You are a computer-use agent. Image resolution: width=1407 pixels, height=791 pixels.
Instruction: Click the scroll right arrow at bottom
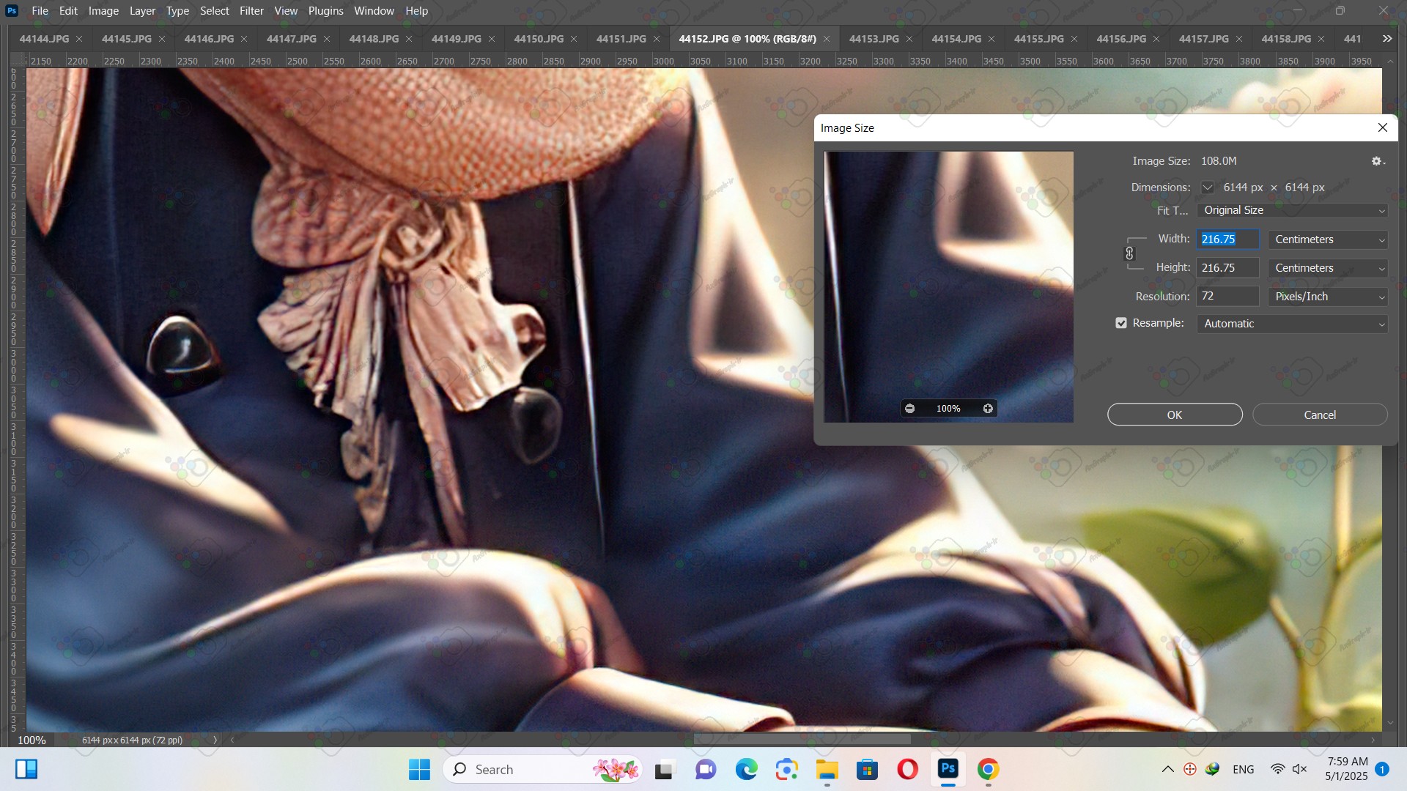(1373, 740)
